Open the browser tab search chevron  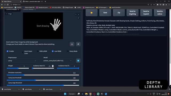tap(157, 1)
